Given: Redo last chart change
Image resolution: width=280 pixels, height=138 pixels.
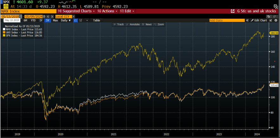Looking at the screenshot, I should [x=275, y=16].
